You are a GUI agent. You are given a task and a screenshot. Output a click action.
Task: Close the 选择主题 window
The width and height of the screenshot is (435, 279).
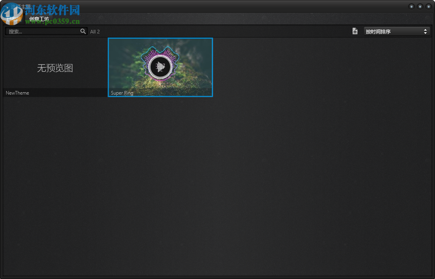(x=428, y=7)
